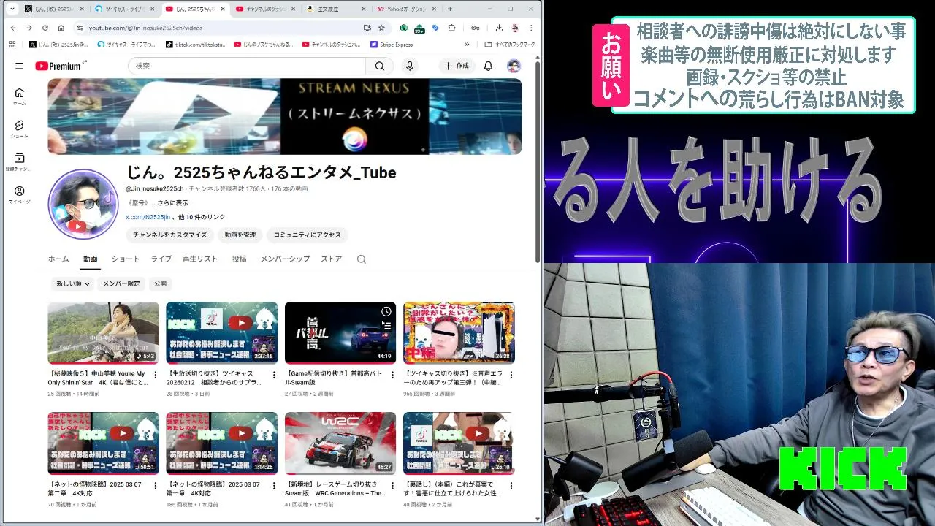Screen dimensions: 935x526
Task: Open the bookmarks bar apps grid icon
Action: point(12,45)
